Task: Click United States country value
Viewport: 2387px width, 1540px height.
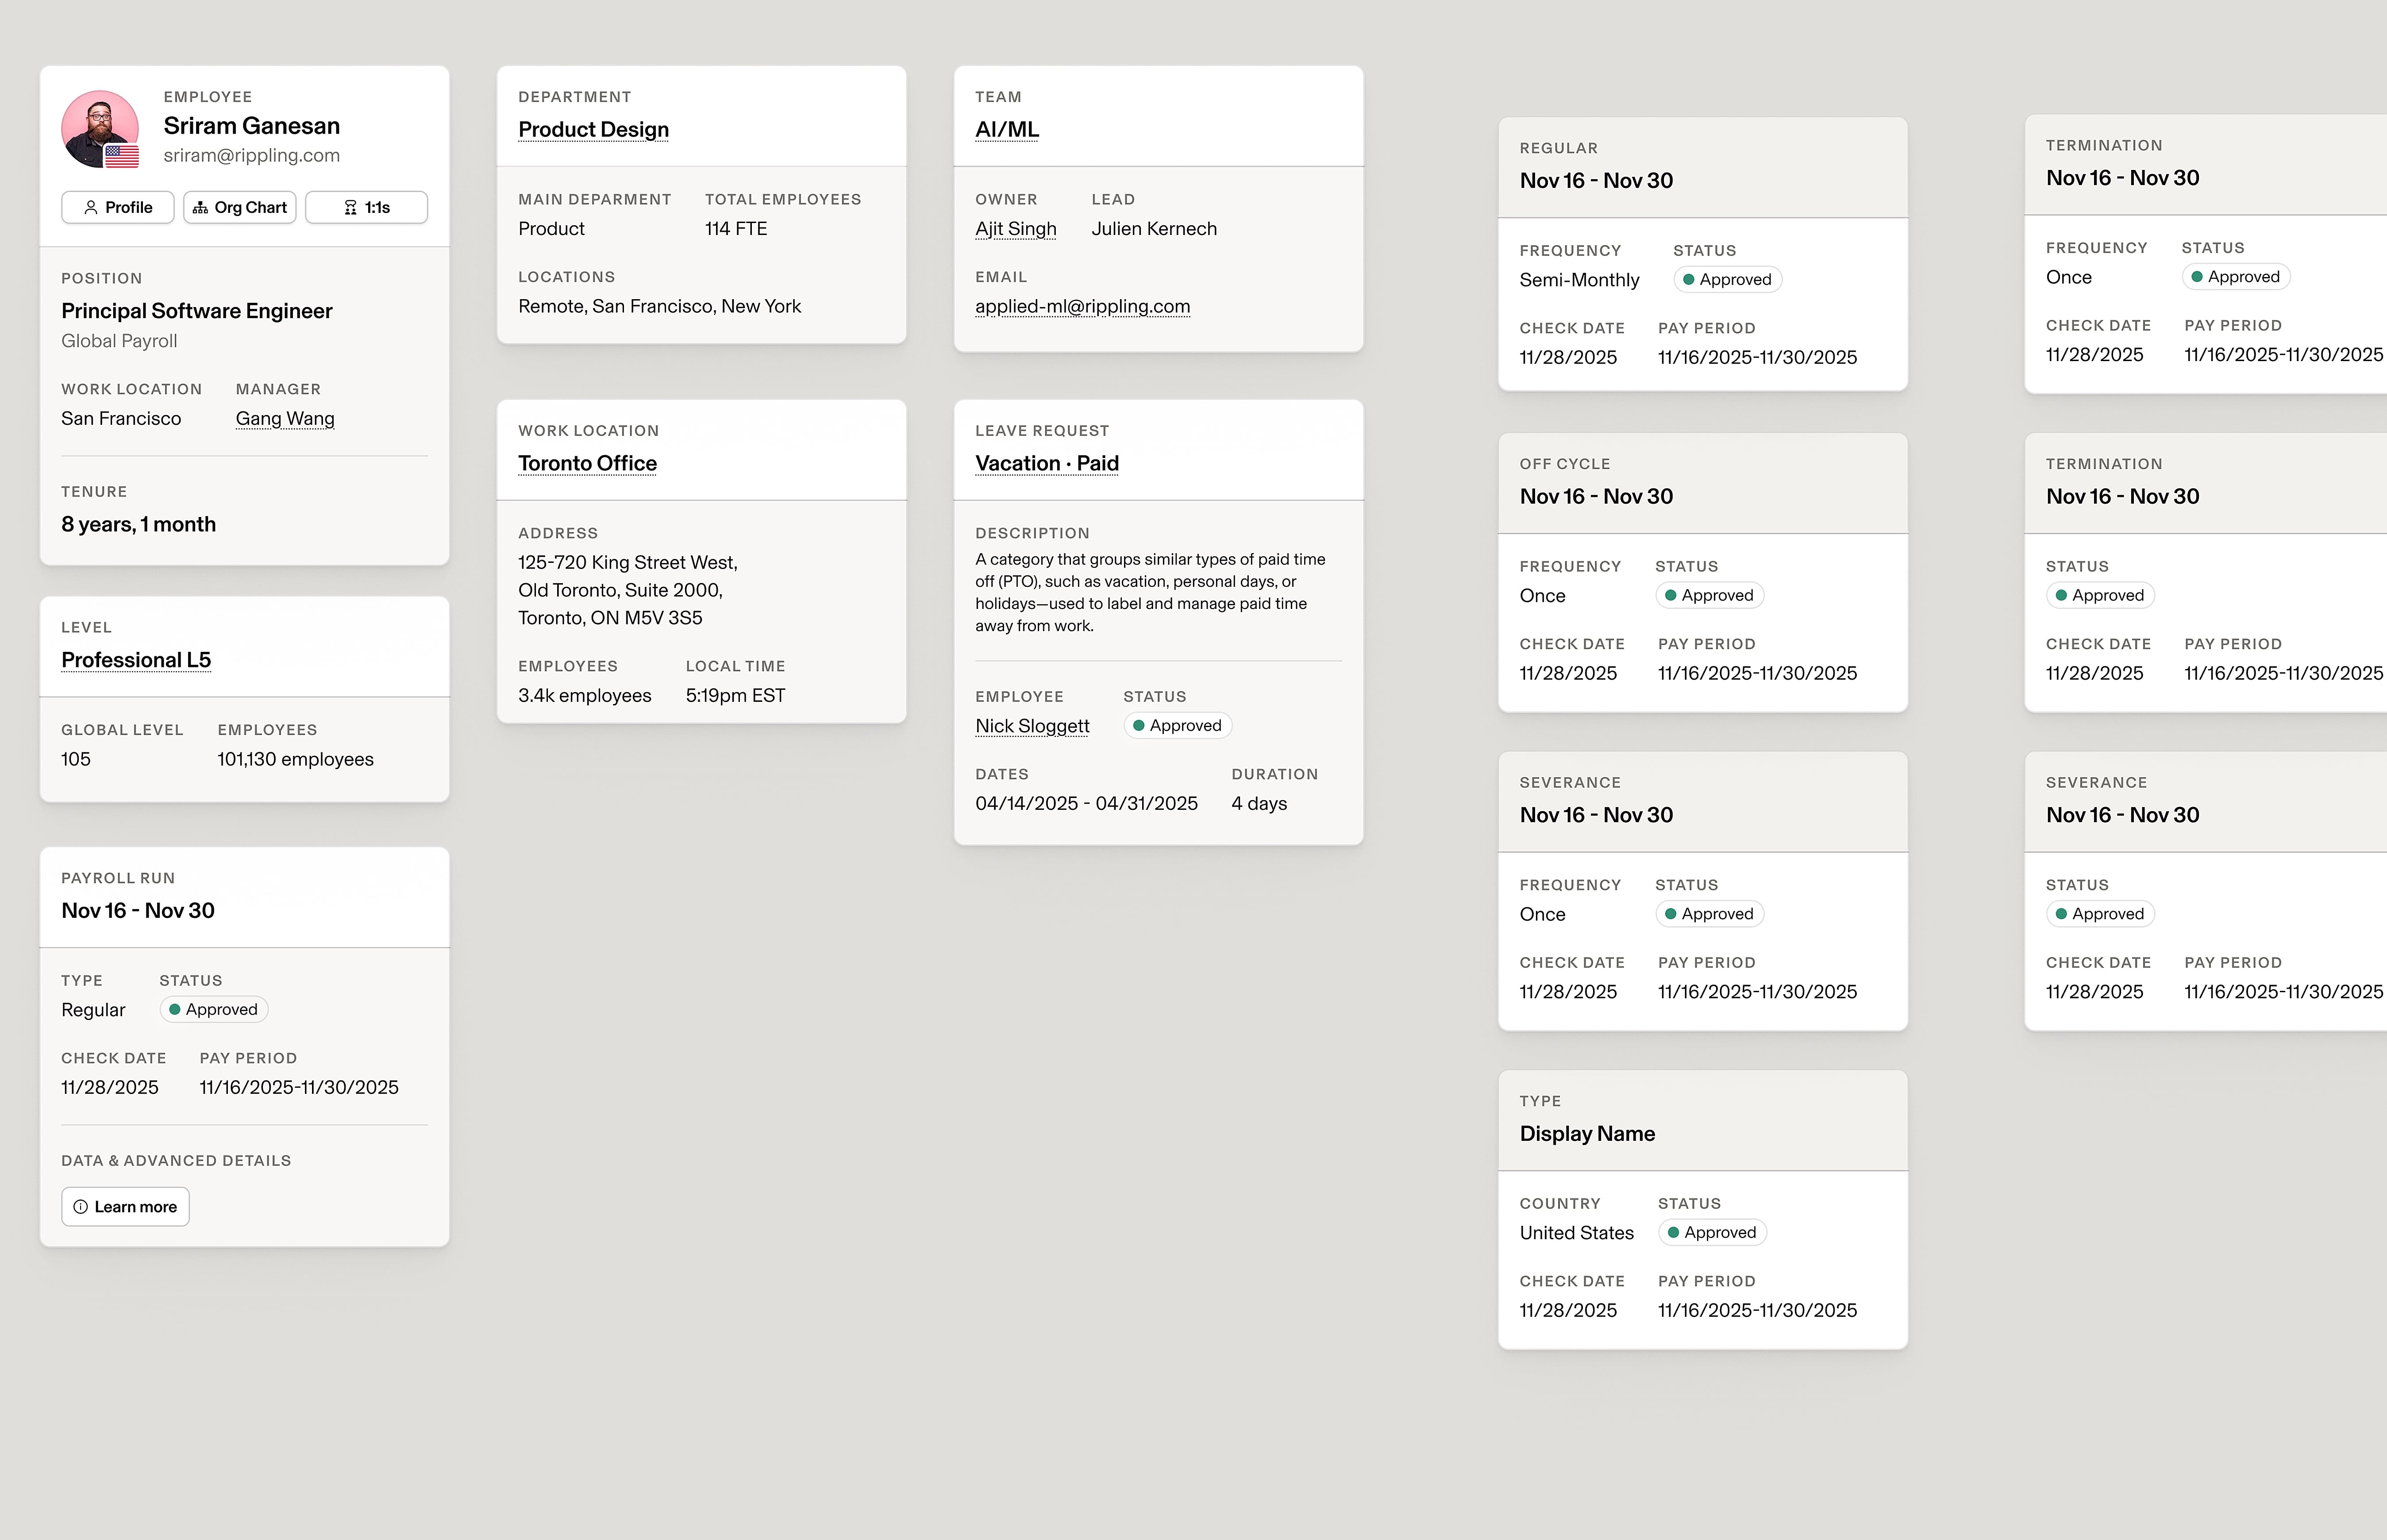Action: pos(1577,1233)
